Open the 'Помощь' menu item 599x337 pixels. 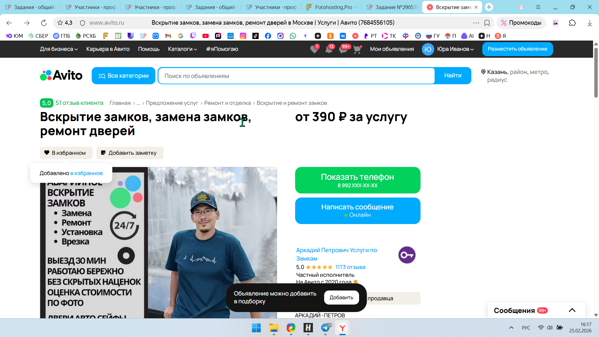click(x=149, y=49)
